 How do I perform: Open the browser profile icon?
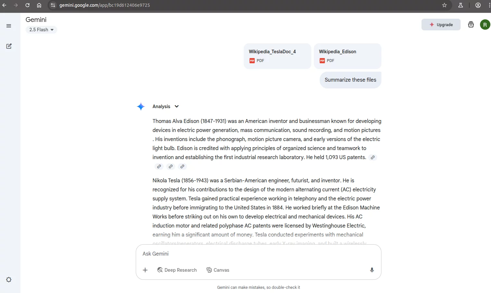(x=478, y=5)
